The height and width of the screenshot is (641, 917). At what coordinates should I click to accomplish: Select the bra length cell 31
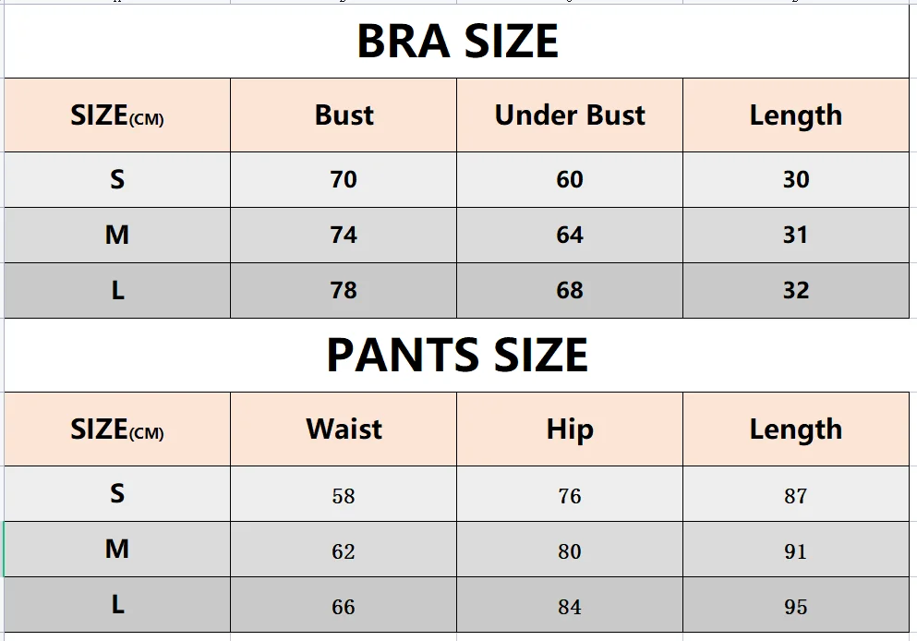[796, 236]
